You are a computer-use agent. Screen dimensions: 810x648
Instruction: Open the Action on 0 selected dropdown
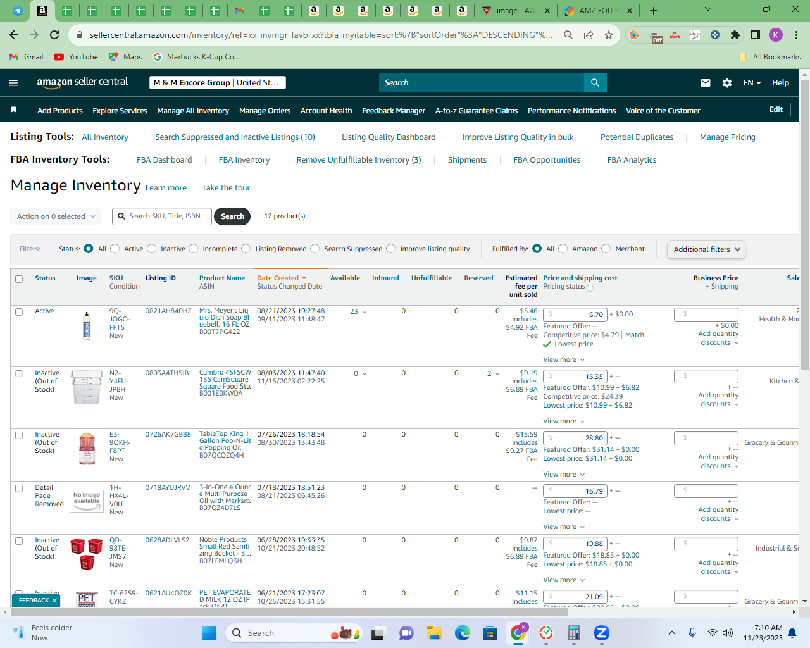(x=56, y=216)
